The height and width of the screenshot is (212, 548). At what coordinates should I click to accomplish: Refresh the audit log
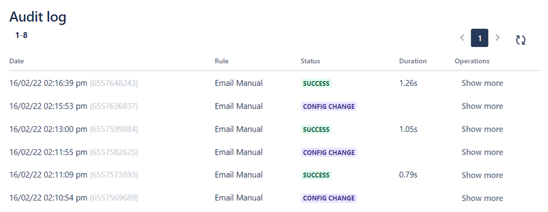tap(521, 40)
